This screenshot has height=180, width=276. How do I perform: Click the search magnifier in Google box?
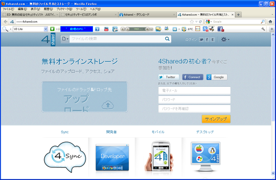(x=263, y=21)
